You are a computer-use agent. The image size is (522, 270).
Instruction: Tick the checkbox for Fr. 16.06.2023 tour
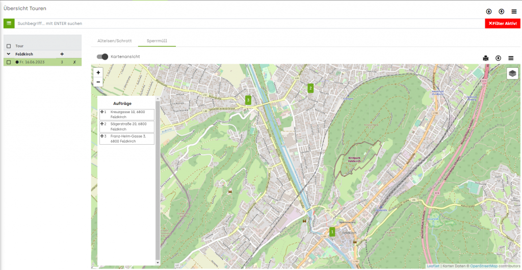point(9,62)
